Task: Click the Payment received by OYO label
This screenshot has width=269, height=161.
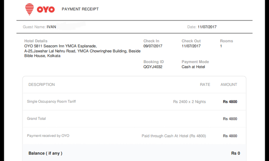Action: 48,136
